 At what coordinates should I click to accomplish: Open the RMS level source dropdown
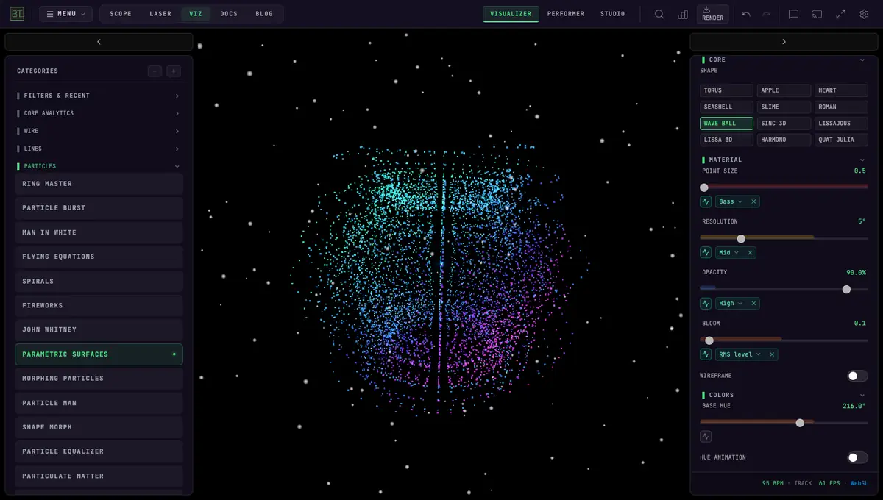tap(740, 354)
